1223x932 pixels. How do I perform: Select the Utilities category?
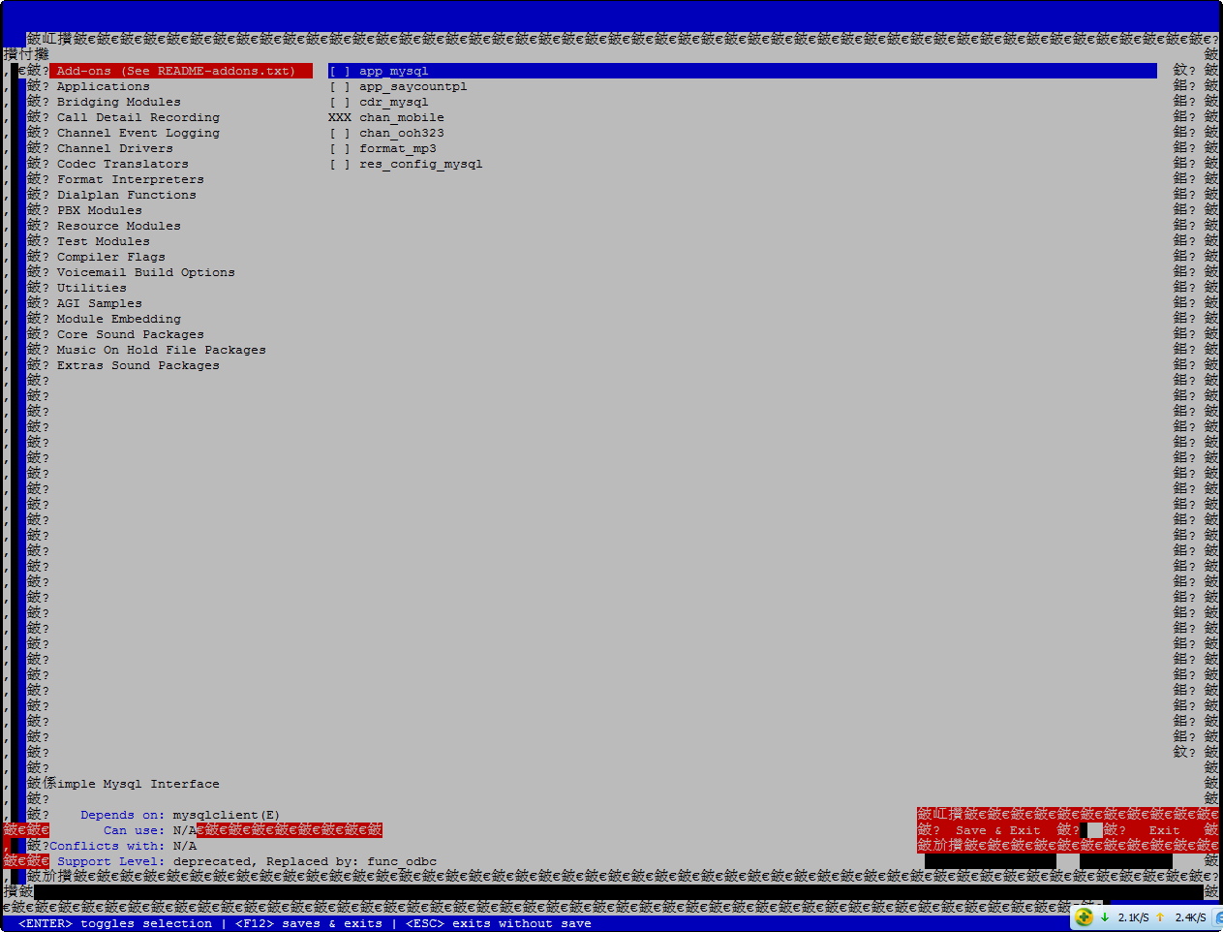coord(92,288)
